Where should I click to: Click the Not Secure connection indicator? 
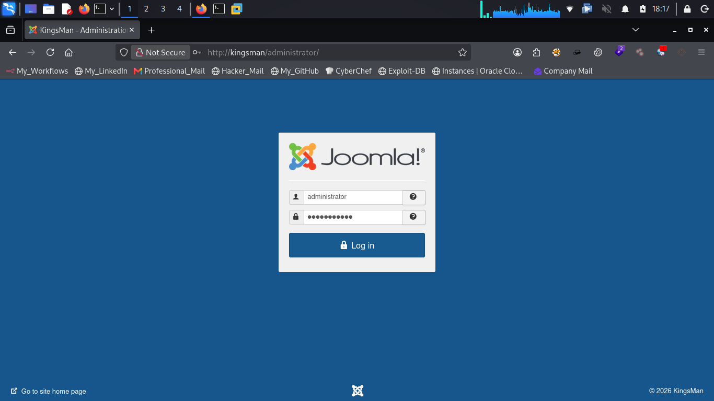tap(160, 52)
